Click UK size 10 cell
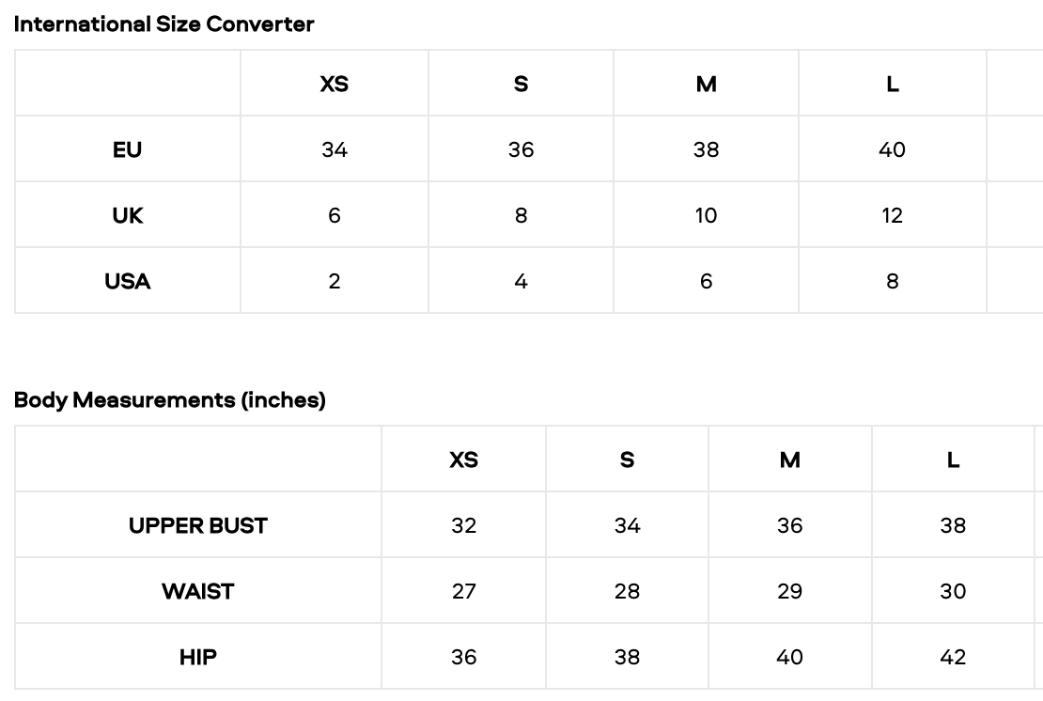Image resolution: width=1043 pixels, height=701 pixels. pos(707,215)
